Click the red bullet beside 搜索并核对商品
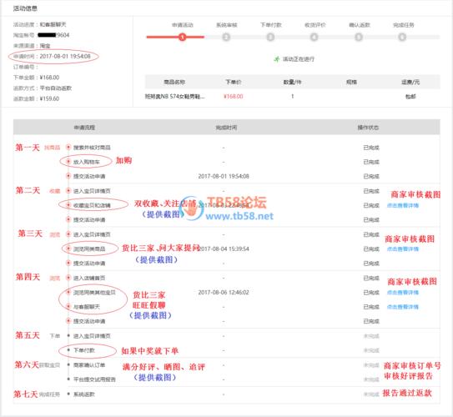Image resolution: width=453 pixels, height=417 pixels. [x=68, y=148]
